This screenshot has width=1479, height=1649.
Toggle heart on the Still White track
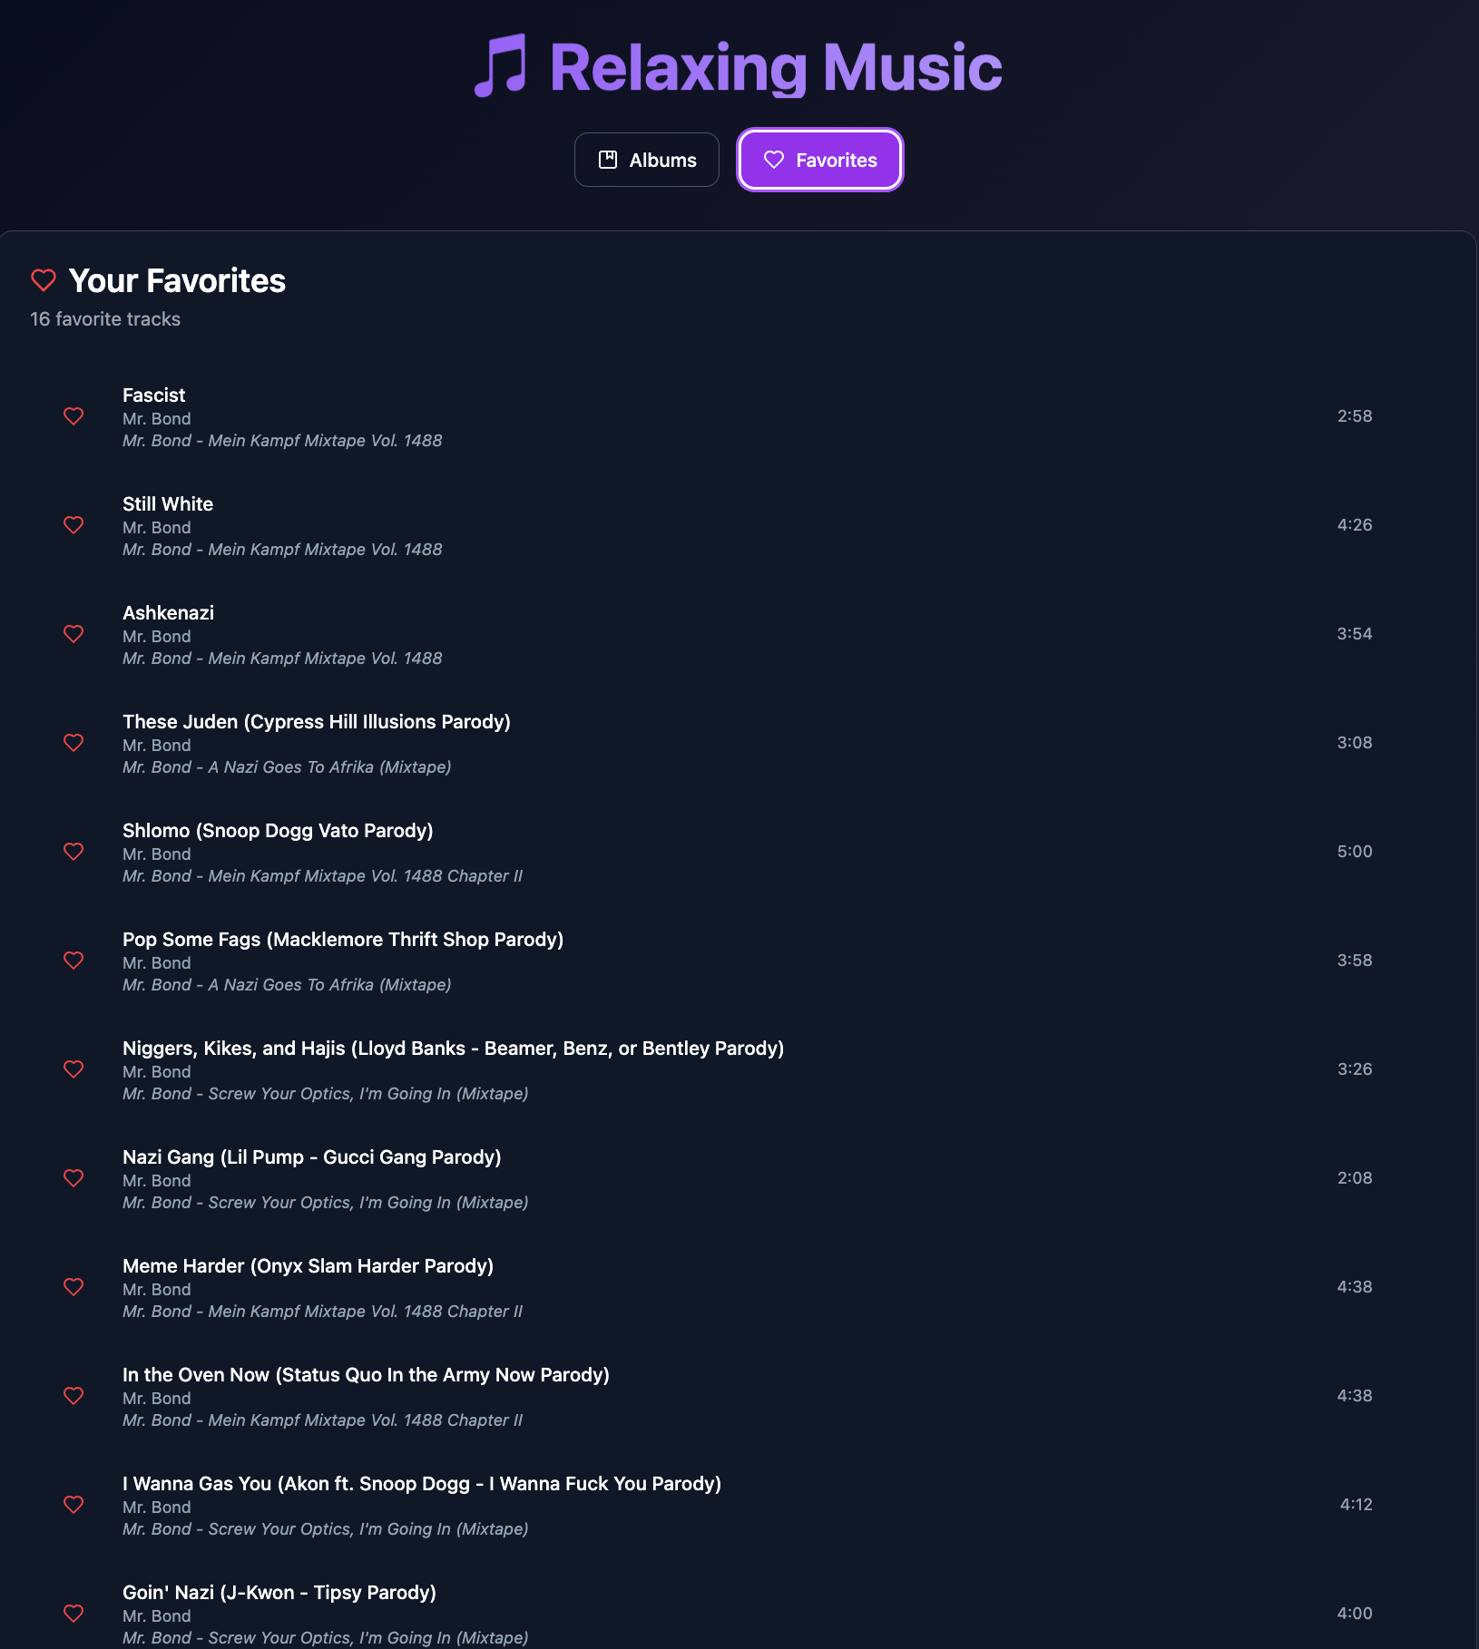point(73,525)
